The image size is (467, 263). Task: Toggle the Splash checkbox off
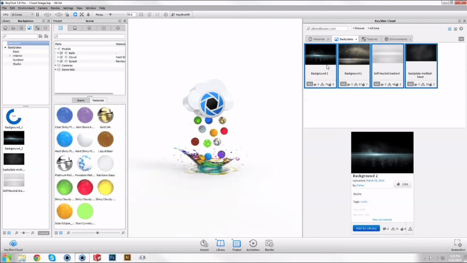(x=61, y=62)
